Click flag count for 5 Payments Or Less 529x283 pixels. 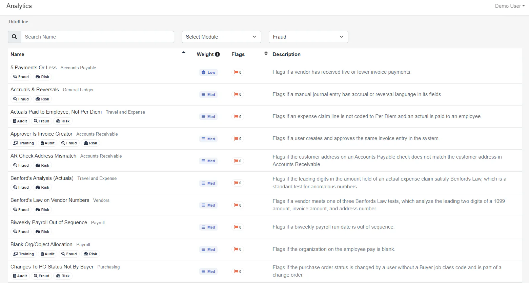[x=238, y=72]
